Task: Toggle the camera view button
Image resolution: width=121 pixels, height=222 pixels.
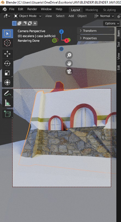Action: [69, 71]
